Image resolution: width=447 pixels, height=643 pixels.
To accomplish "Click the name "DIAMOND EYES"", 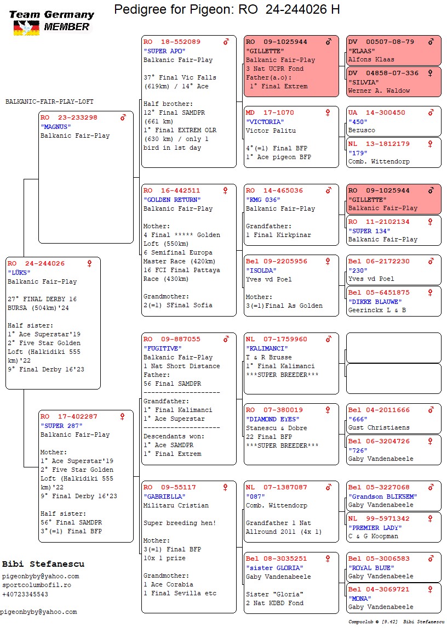I will (x=273, y=420).
